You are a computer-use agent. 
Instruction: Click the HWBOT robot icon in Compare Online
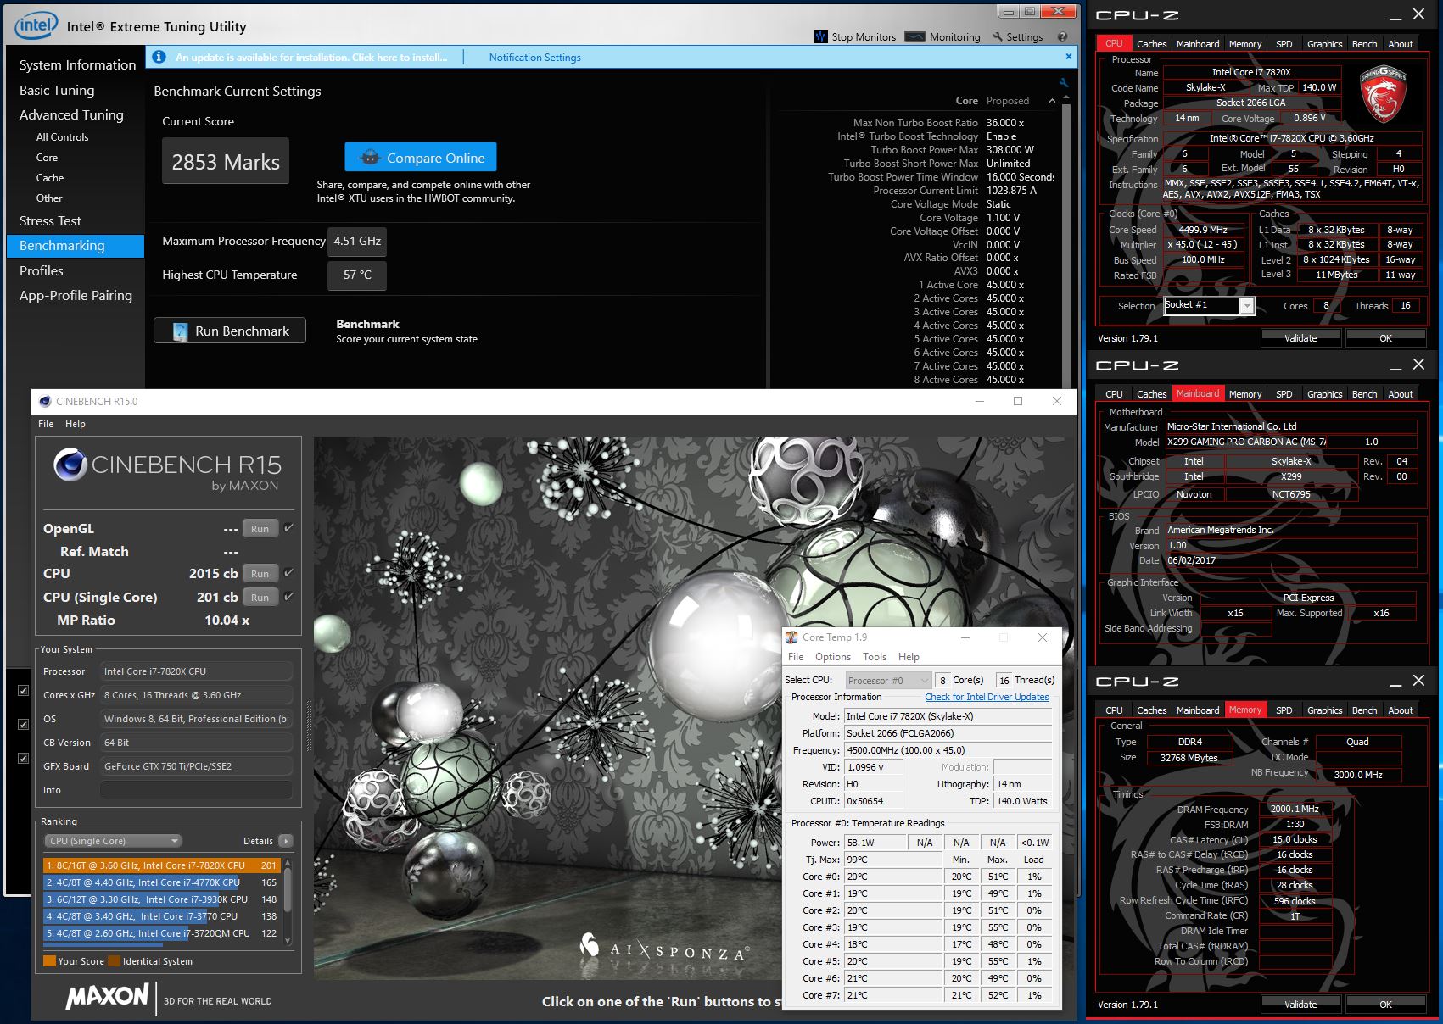(x=369, y=158)
